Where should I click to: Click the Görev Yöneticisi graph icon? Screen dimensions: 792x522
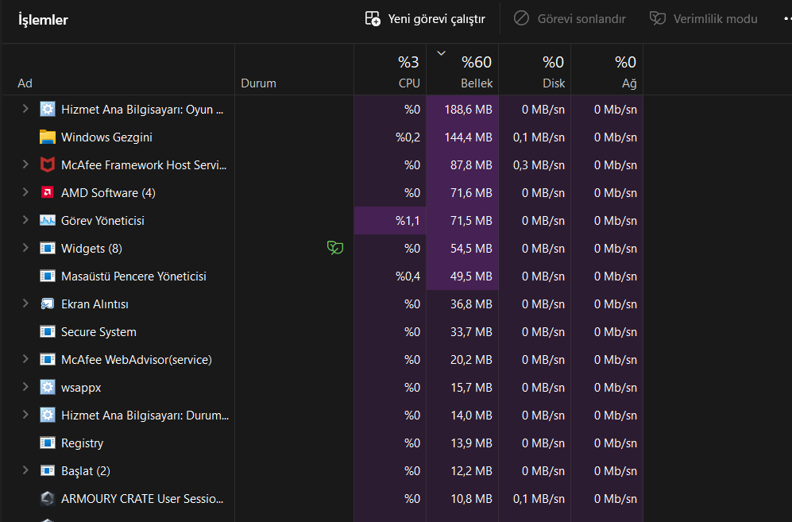click(x=48, y=220)
